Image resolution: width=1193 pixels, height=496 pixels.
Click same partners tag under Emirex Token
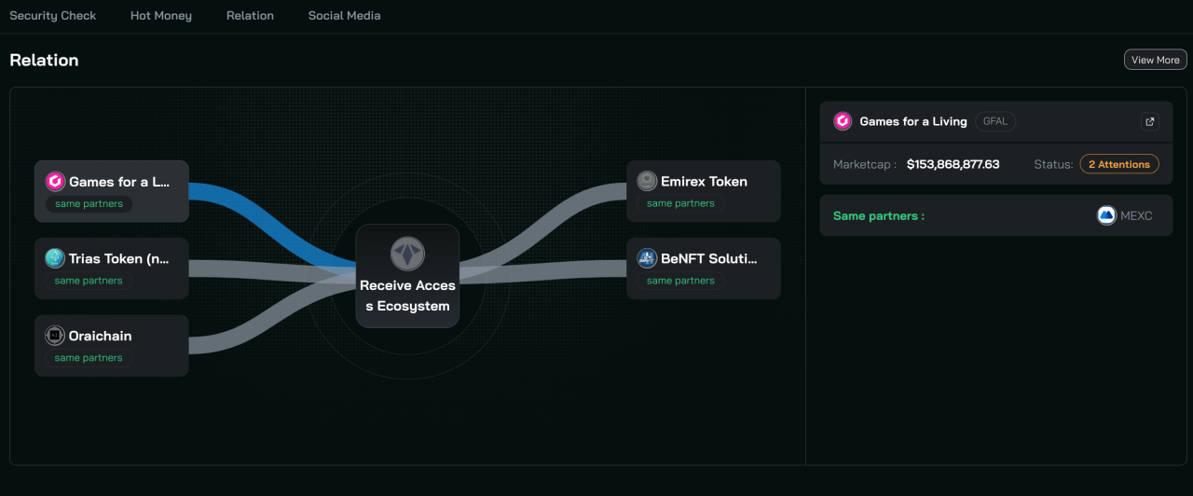[680, 203]
